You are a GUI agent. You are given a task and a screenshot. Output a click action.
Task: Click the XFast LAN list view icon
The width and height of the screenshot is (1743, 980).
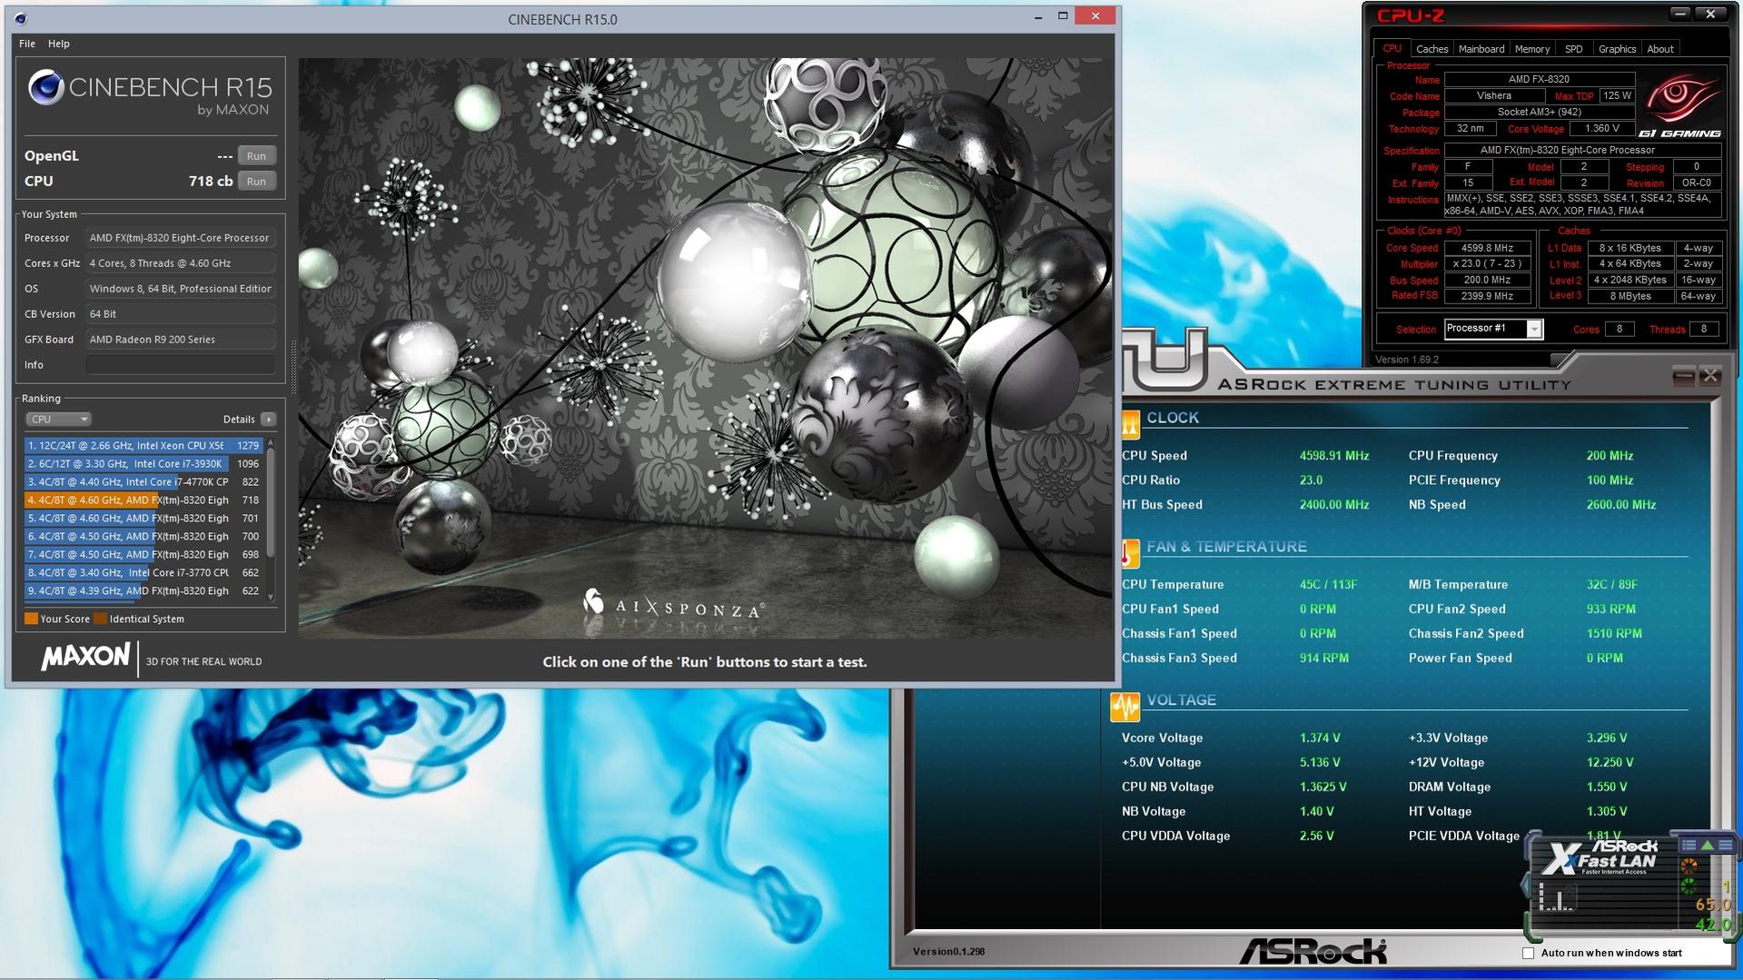pos(1689,846)
